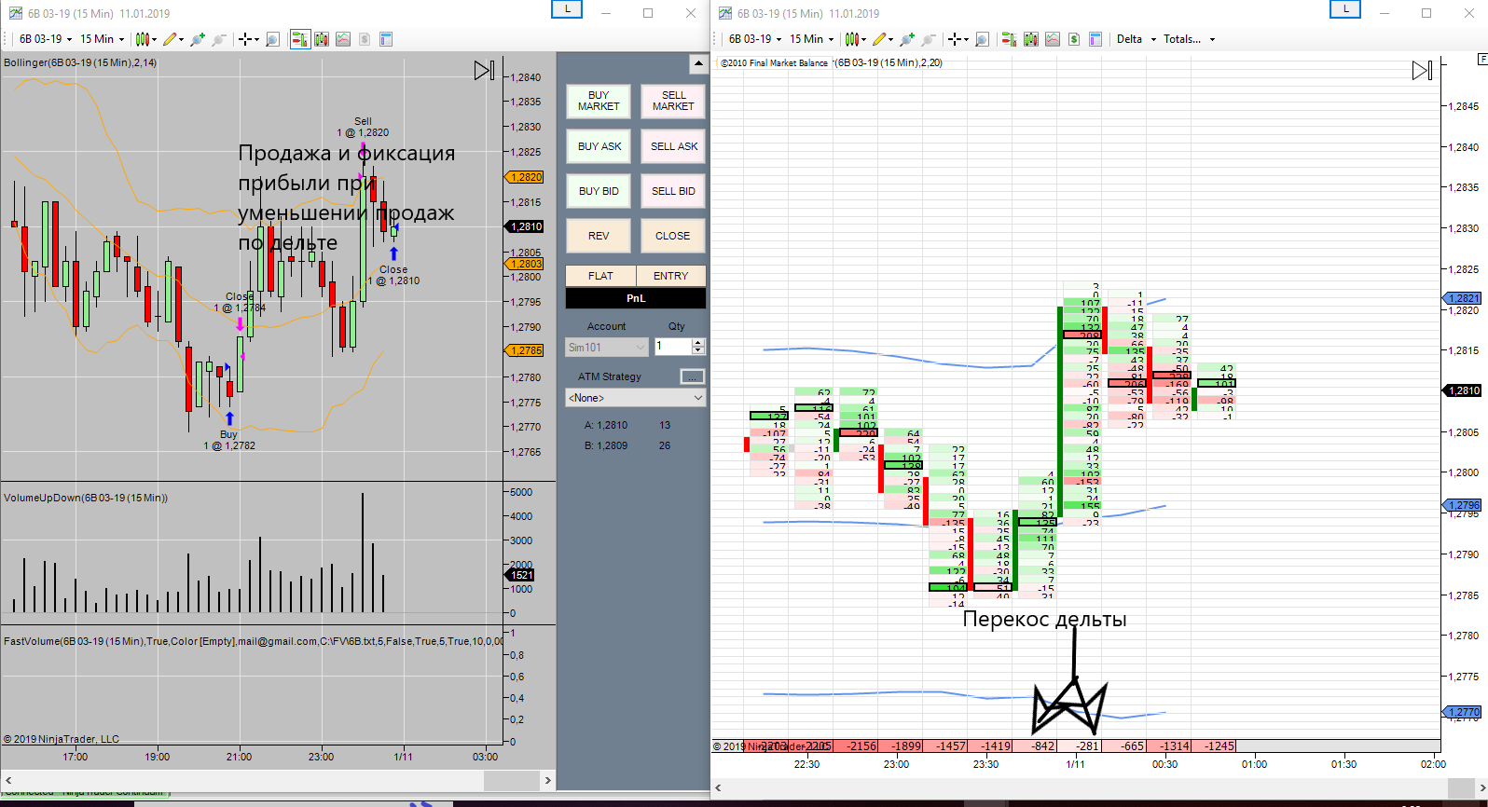The width and height of the screenshot is (1488, 807).
Task: Click CLOSE position button in Chart Trader
Action: [x=673, y=236]
